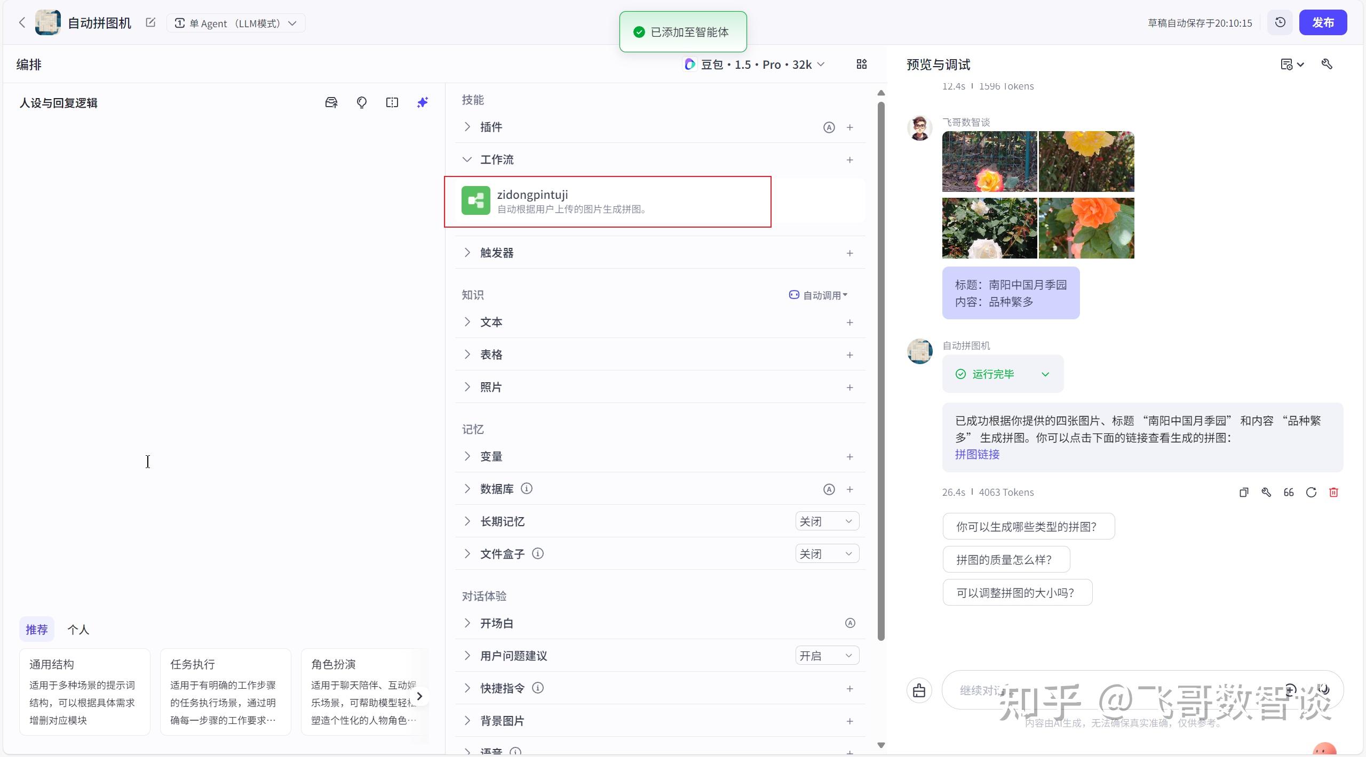This screenshot has width=1366, height=757.
Task: Open version history clock icon
Action: tap(1280, 22)
